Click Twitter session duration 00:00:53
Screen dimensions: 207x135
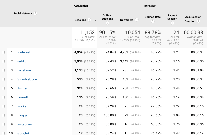point(197,88)
